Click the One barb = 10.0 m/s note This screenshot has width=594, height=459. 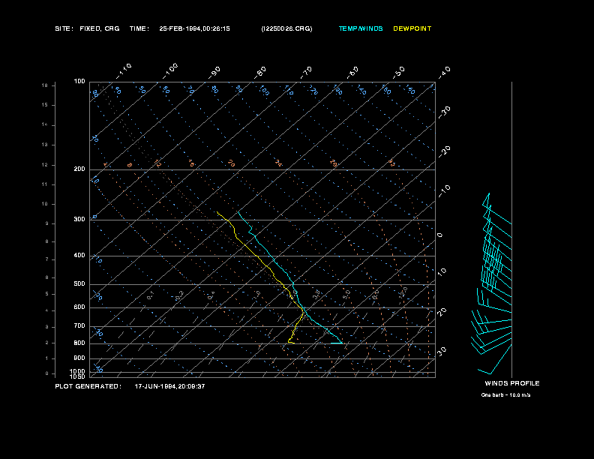505,395
